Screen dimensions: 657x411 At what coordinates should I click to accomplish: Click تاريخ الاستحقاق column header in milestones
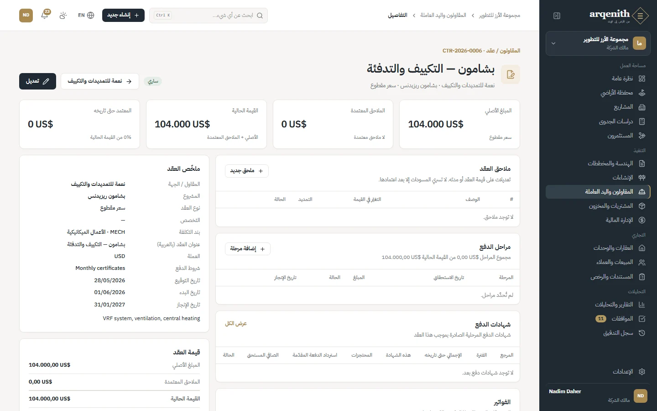coord(448,278)
